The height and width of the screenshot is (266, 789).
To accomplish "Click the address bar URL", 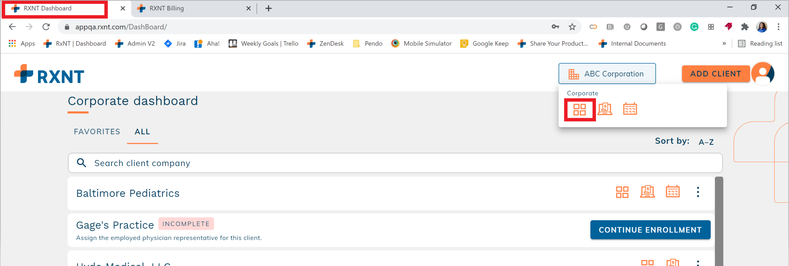I will [121, 27].
